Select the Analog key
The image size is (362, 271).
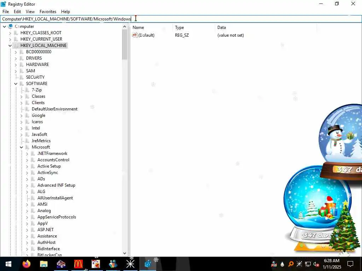(x=44, y=211)
